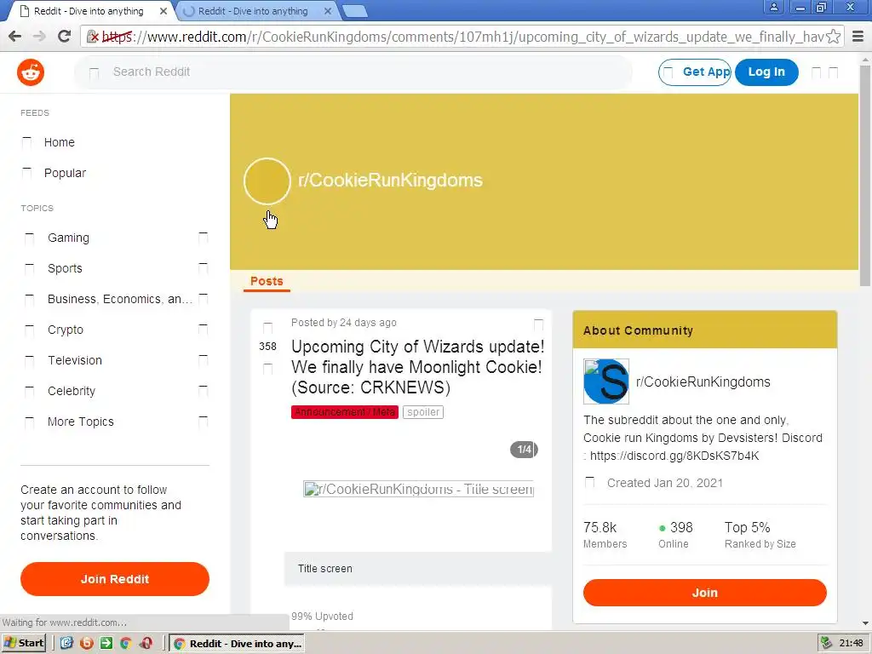Click the 1/4 gallery counter badge
This screenshot has width=872, height=654.
click(524, 450)
